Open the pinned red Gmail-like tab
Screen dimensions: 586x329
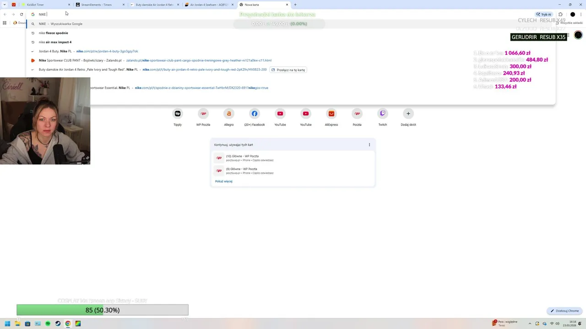[14, 5]
